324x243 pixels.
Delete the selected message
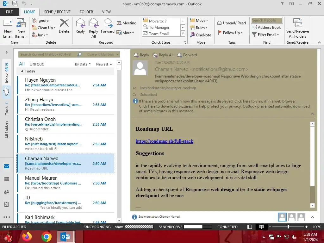coord(64,26)
